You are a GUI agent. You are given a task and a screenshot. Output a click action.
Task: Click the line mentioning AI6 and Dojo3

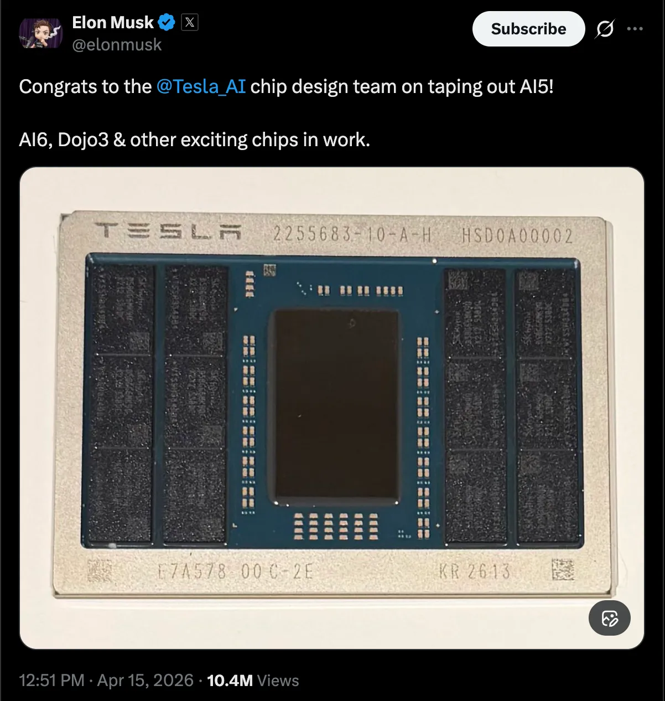(x=195, y=140)
